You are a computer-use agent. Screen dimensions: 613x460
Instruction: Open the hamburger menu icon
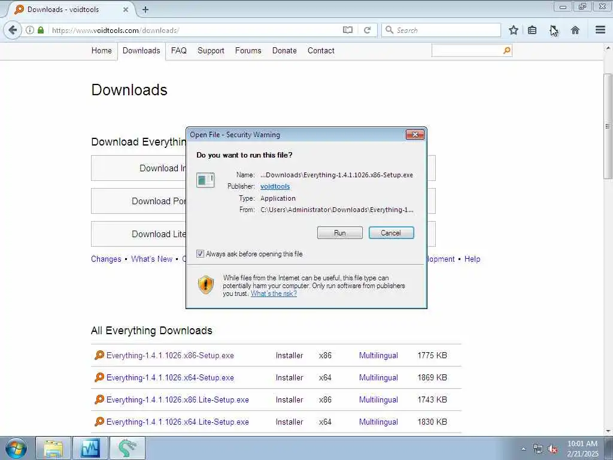click(x=600, y=30)
